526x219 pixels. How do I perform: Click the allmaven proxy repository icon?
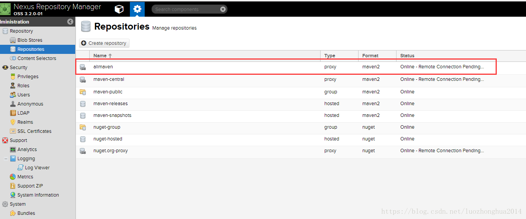(83, 67)
